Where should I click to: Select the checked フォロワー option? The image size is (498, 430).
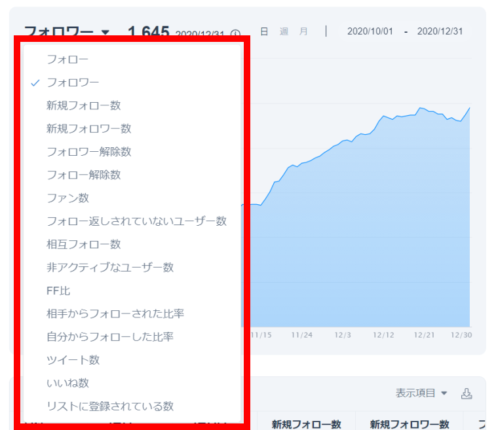pos(73,82)
